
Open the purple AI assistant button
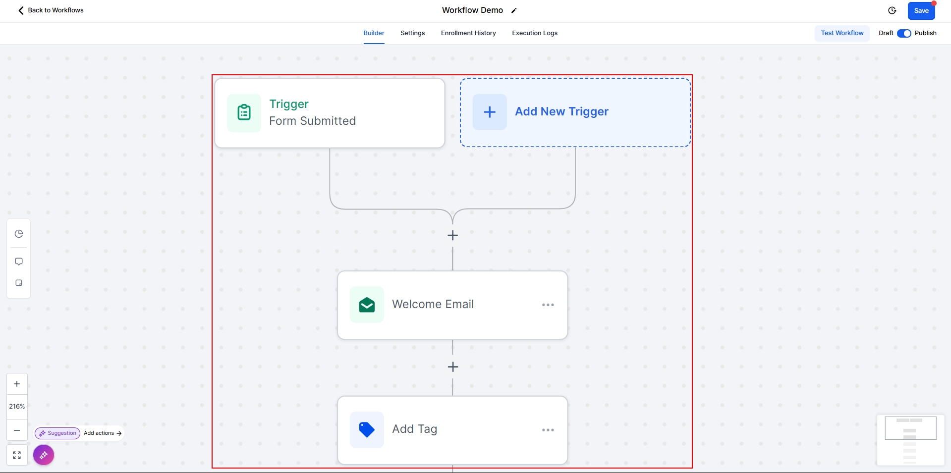tap(44, 455)
